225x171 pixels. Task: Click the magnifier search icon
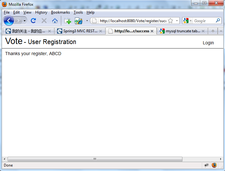[218, 21]
